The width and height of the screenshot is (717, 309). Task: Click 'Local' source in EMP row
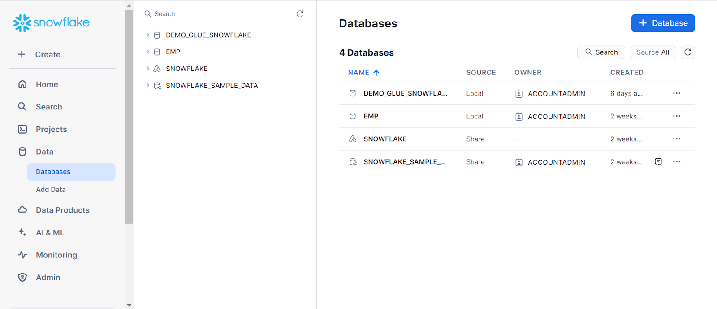474,116
